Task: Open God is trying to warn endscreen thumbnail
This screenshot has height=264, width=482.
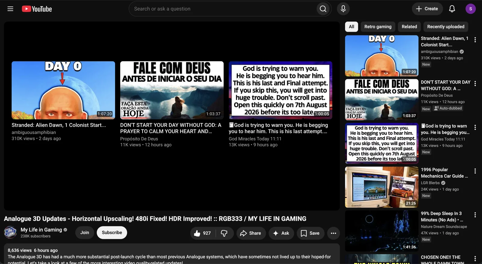Action: (280, 90)
